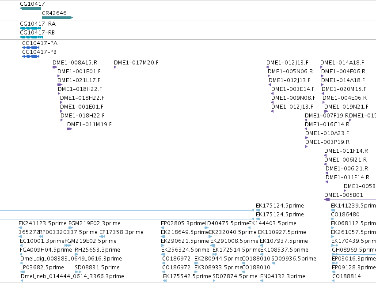Click the DME1-011M19.F label
Viewport: 376px width, 283px height.
point(89,125)
